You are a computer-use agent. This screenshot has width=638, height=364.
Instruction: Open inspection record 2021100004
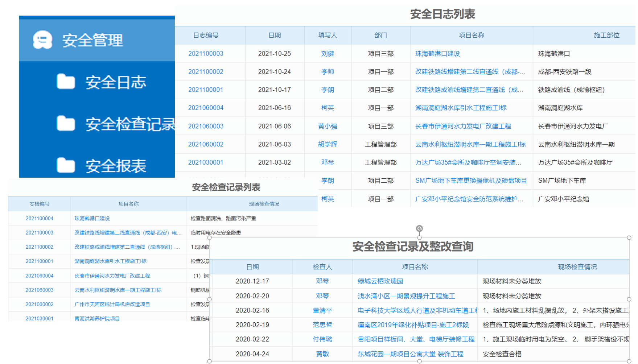(39, 218)
